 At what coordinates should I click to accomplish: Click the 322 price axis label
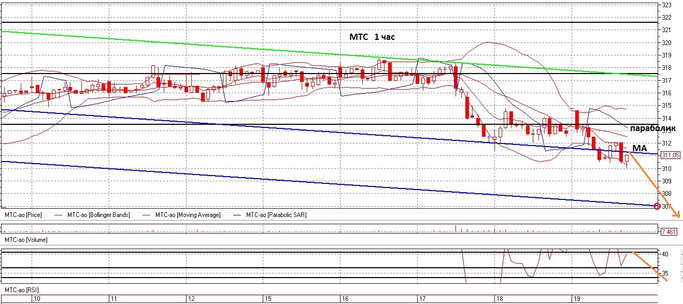[667, 18]
